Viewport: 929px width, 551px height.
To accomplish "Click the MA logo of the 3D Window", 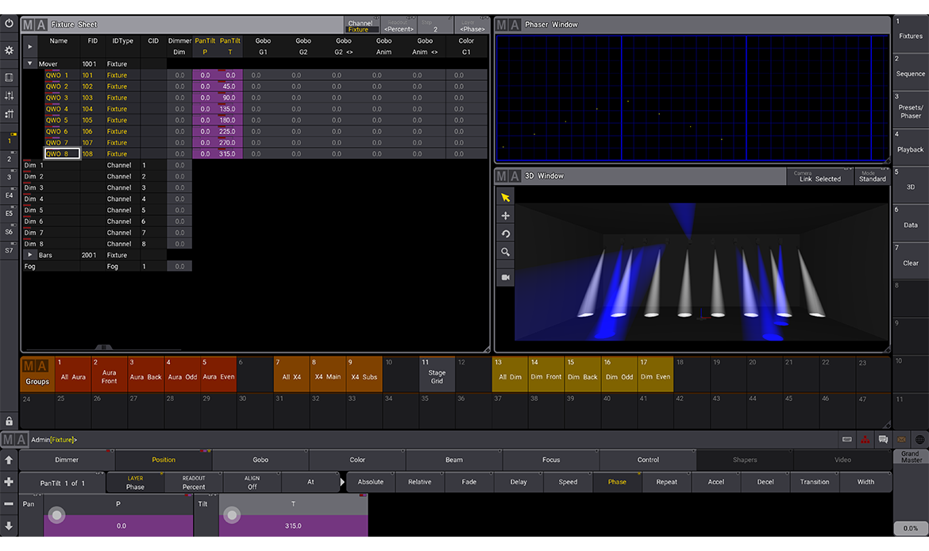I will pos(507,176).
